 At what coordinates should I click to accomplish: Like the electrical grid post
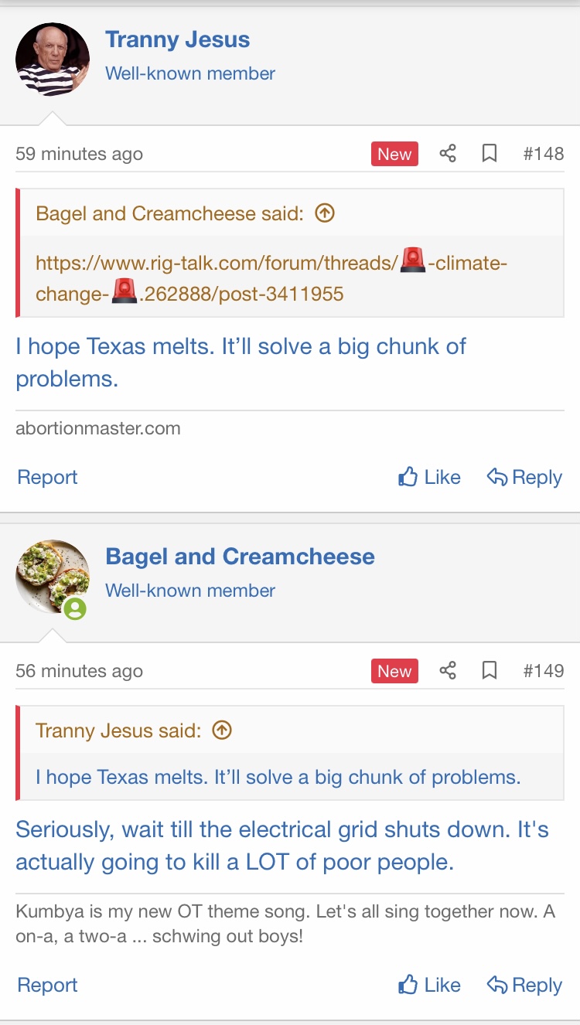(x=429, y=985)
